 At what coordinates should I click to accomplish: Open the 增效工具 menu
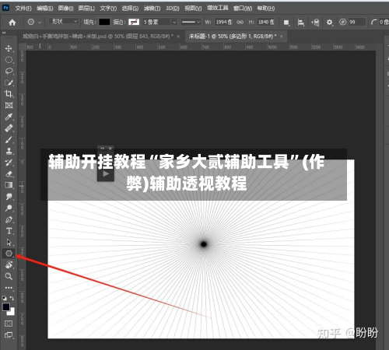tap(218, 8)
